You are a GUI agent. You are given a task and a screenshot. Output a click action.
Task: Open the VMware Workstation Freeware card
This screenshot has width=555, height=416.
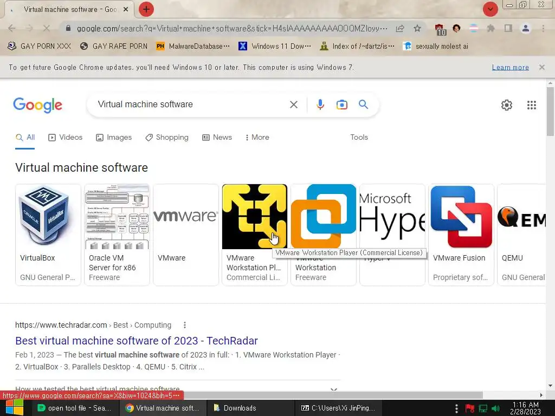tap(324, 235)
